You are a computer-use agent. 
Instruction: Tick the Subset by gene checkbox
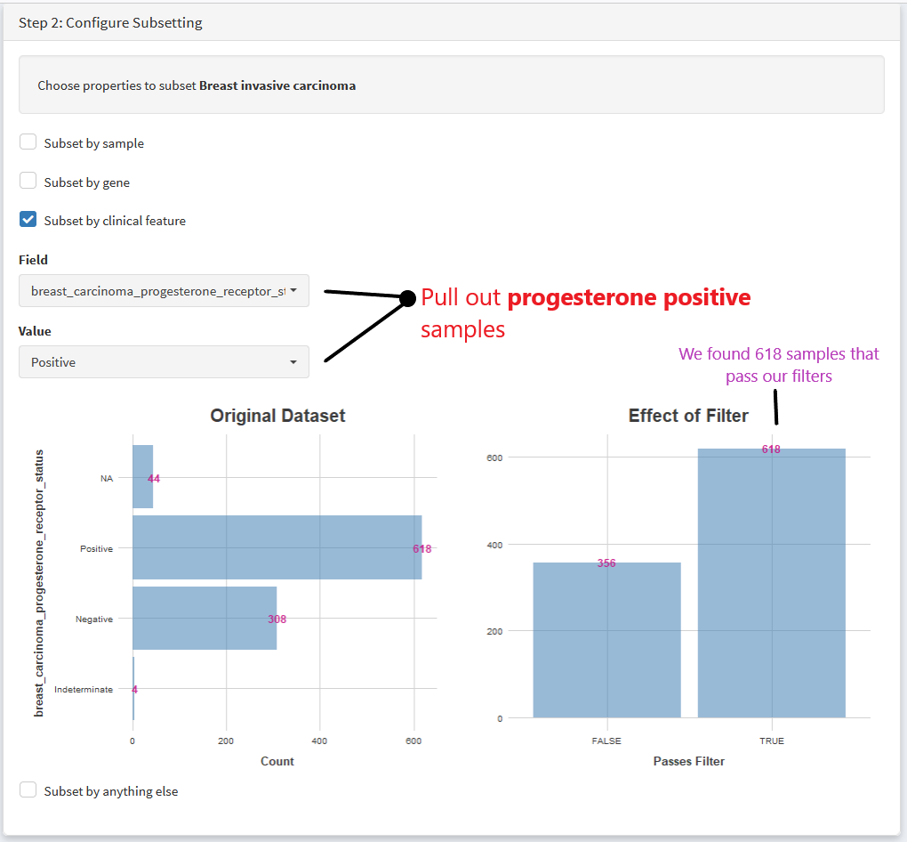point(28,181)
